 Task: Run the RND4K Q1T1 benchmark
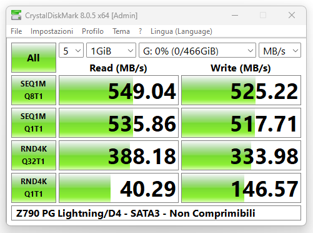pos(34,188)
